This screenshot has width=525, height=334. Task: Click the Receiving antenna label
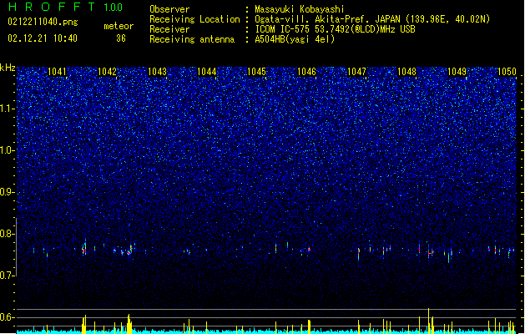[192, 39]
